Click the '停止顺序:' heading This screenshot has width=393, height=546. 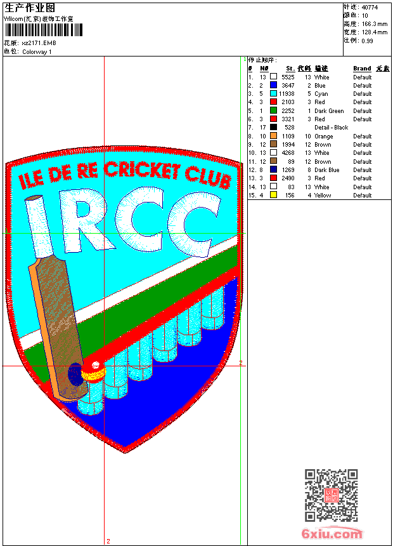coord(262,60)
